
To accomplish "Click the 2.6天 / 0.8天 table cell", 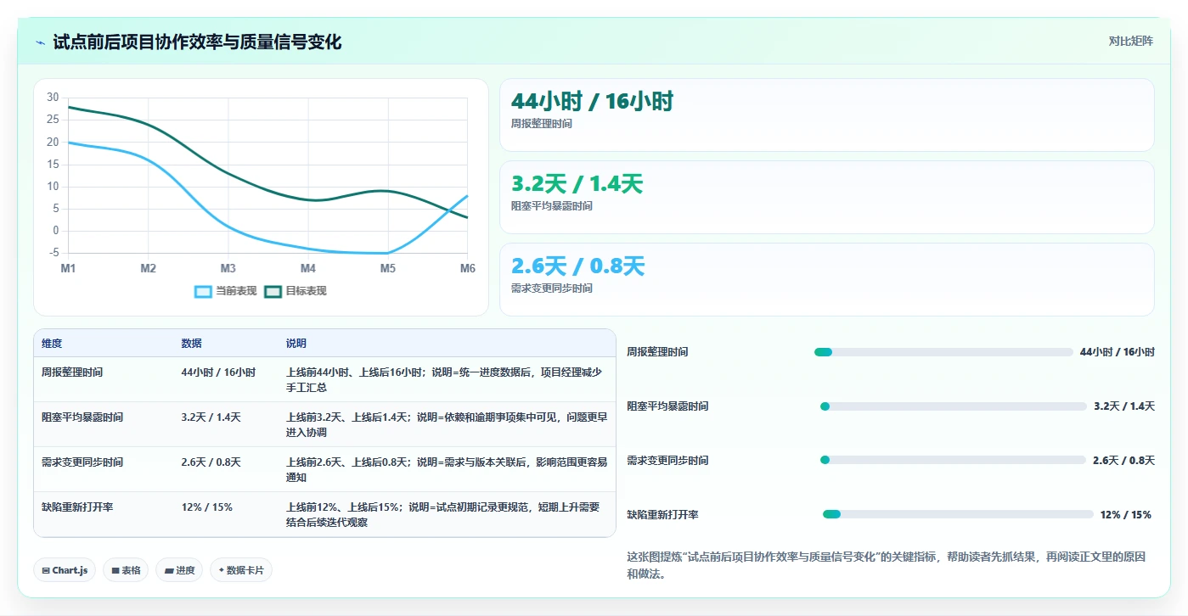I will click(211, 462).
